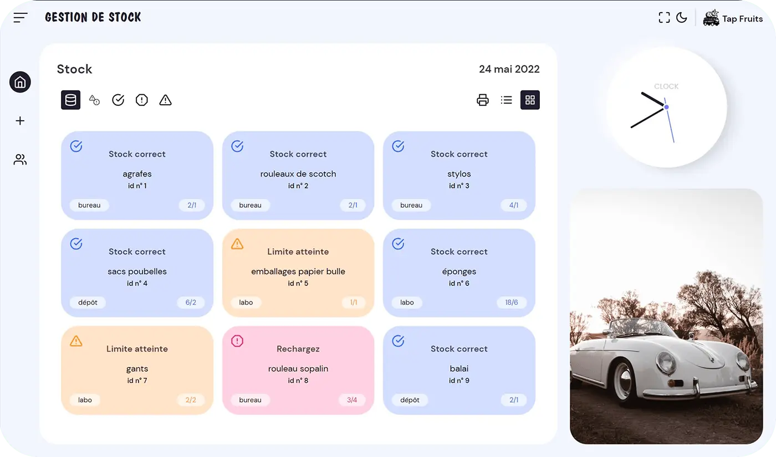The height and width of the screenshot is (457, 776).
Task: Open the users icon in sidebar
Action: pyautogui.click(x=20, y=160)
